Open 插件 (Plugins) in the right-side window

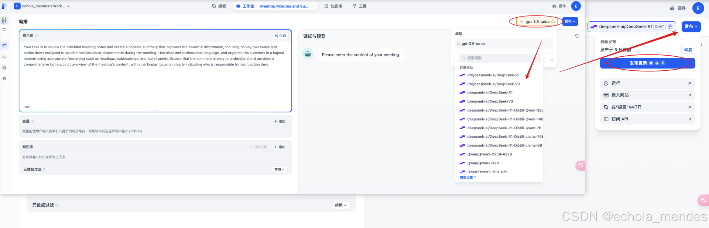tap(678, 8)
